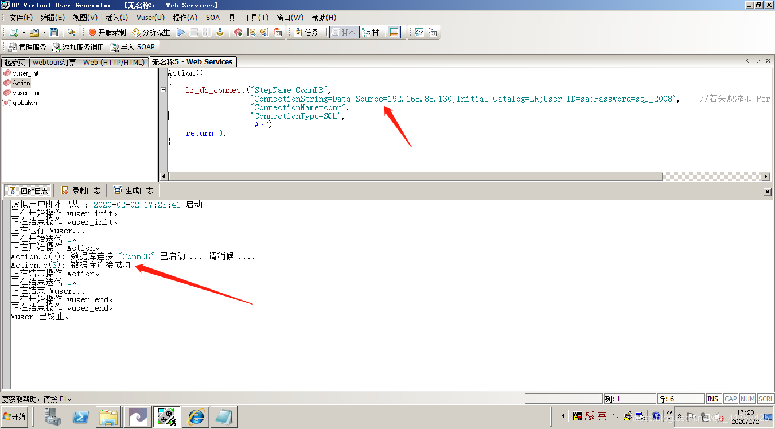775x429 pixels.
Task: Open the New Script dropdown arrow
Action: [x=24, y=32]
